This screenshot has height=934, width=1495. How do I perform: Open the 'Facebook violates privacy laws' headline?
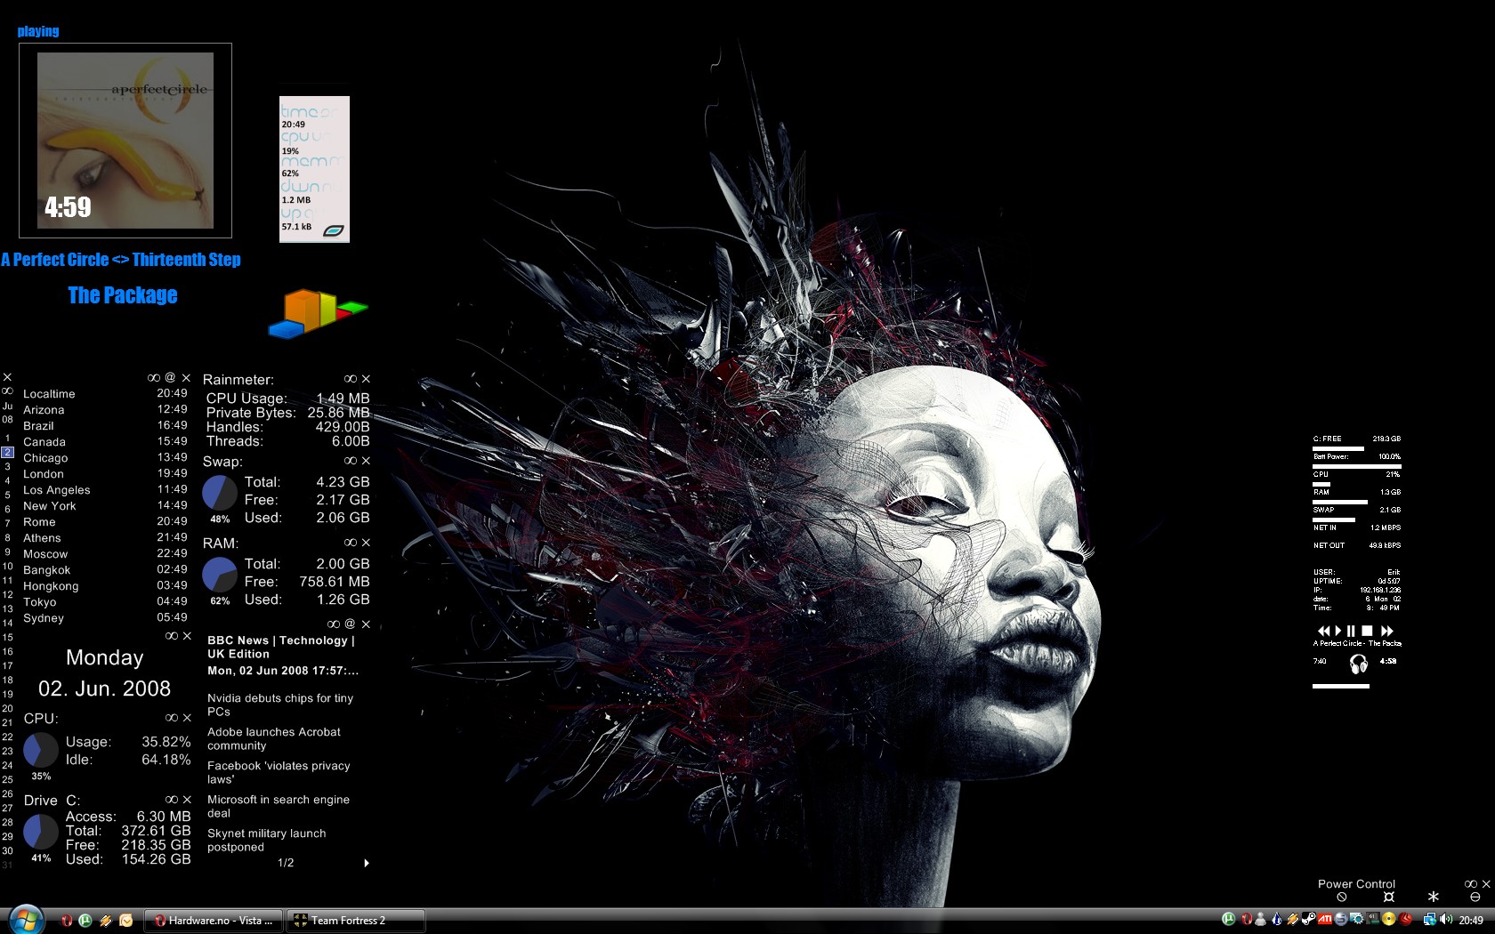coord(279,772)
